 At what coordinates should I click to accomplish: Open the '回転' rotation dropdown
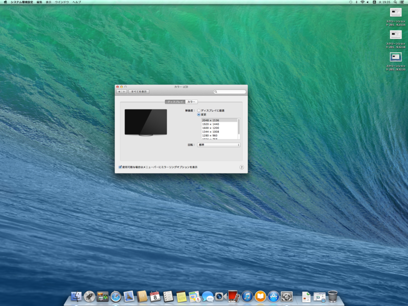[x=219, y=145]
